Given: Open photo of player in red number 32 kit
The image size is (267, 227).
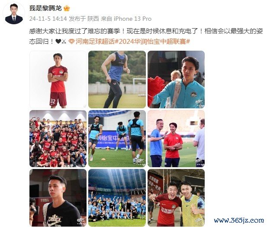Looking at the screenshot, I should coord(58,79).
